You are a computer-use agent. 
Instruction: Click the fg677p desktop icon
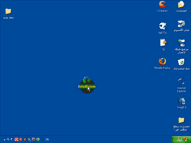click(162, 26)
